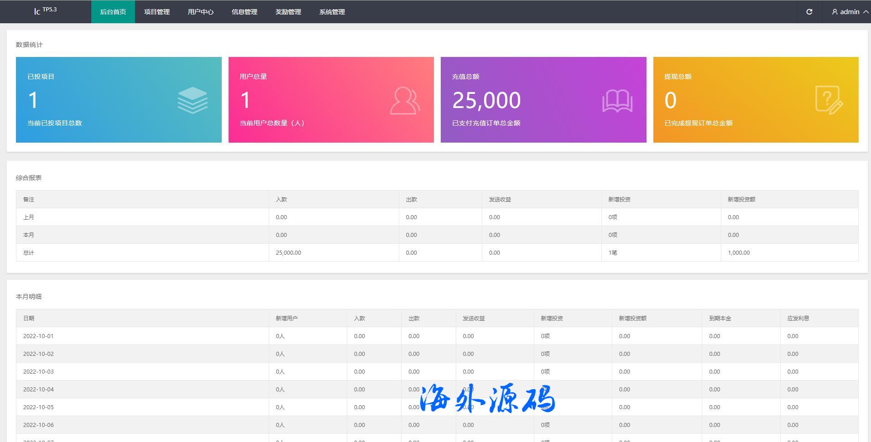Click the 入款 column header in 综合报表
This screenshot has width=871, height=442.
[x=282, y=200]
